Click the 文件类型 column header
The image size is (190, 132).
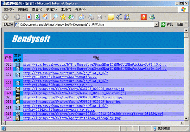pos(18,58)
